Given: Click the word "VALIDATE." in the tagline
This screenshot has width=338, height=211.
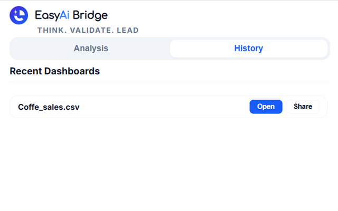Looking at the screenshot, I should click(x=89, y=31).
